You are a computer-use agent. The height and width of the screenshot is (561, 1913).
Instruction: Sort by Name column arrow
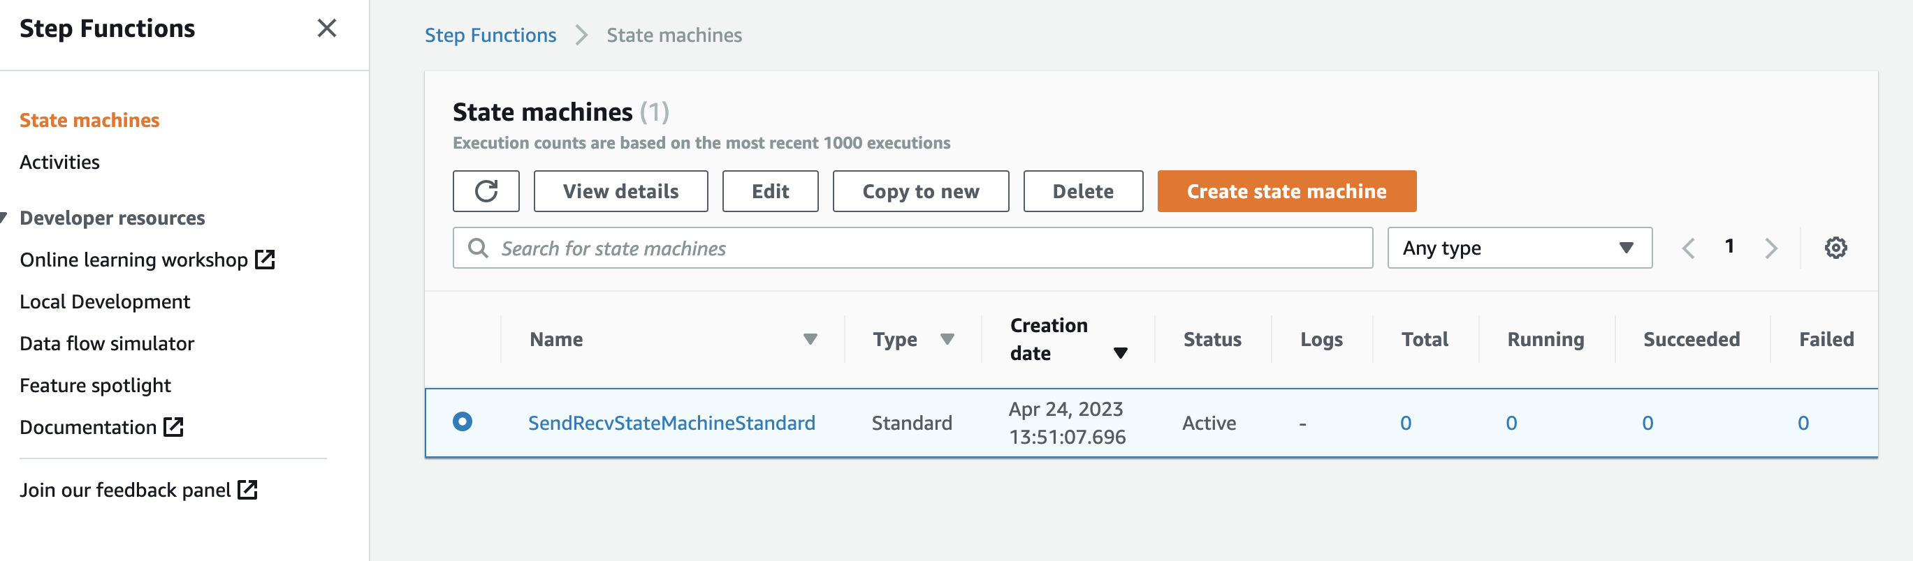pos(810,340)
